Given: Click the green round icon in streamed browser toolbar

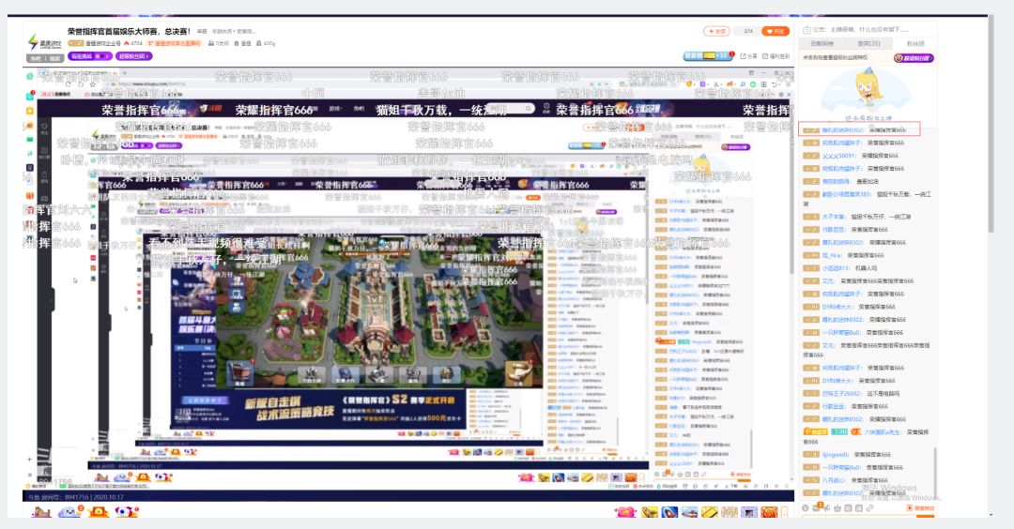Looking at the screenshot, I should (x=753, y=84).
